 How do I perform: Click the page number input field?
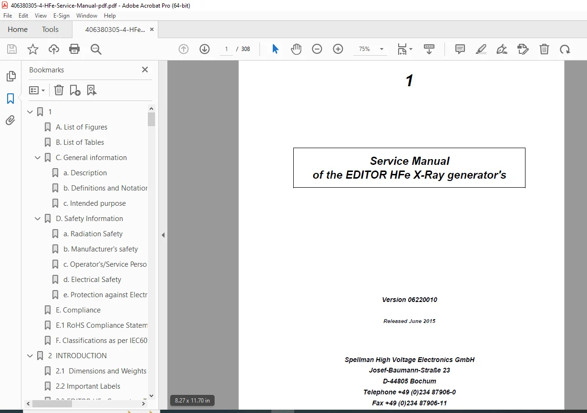226,49
